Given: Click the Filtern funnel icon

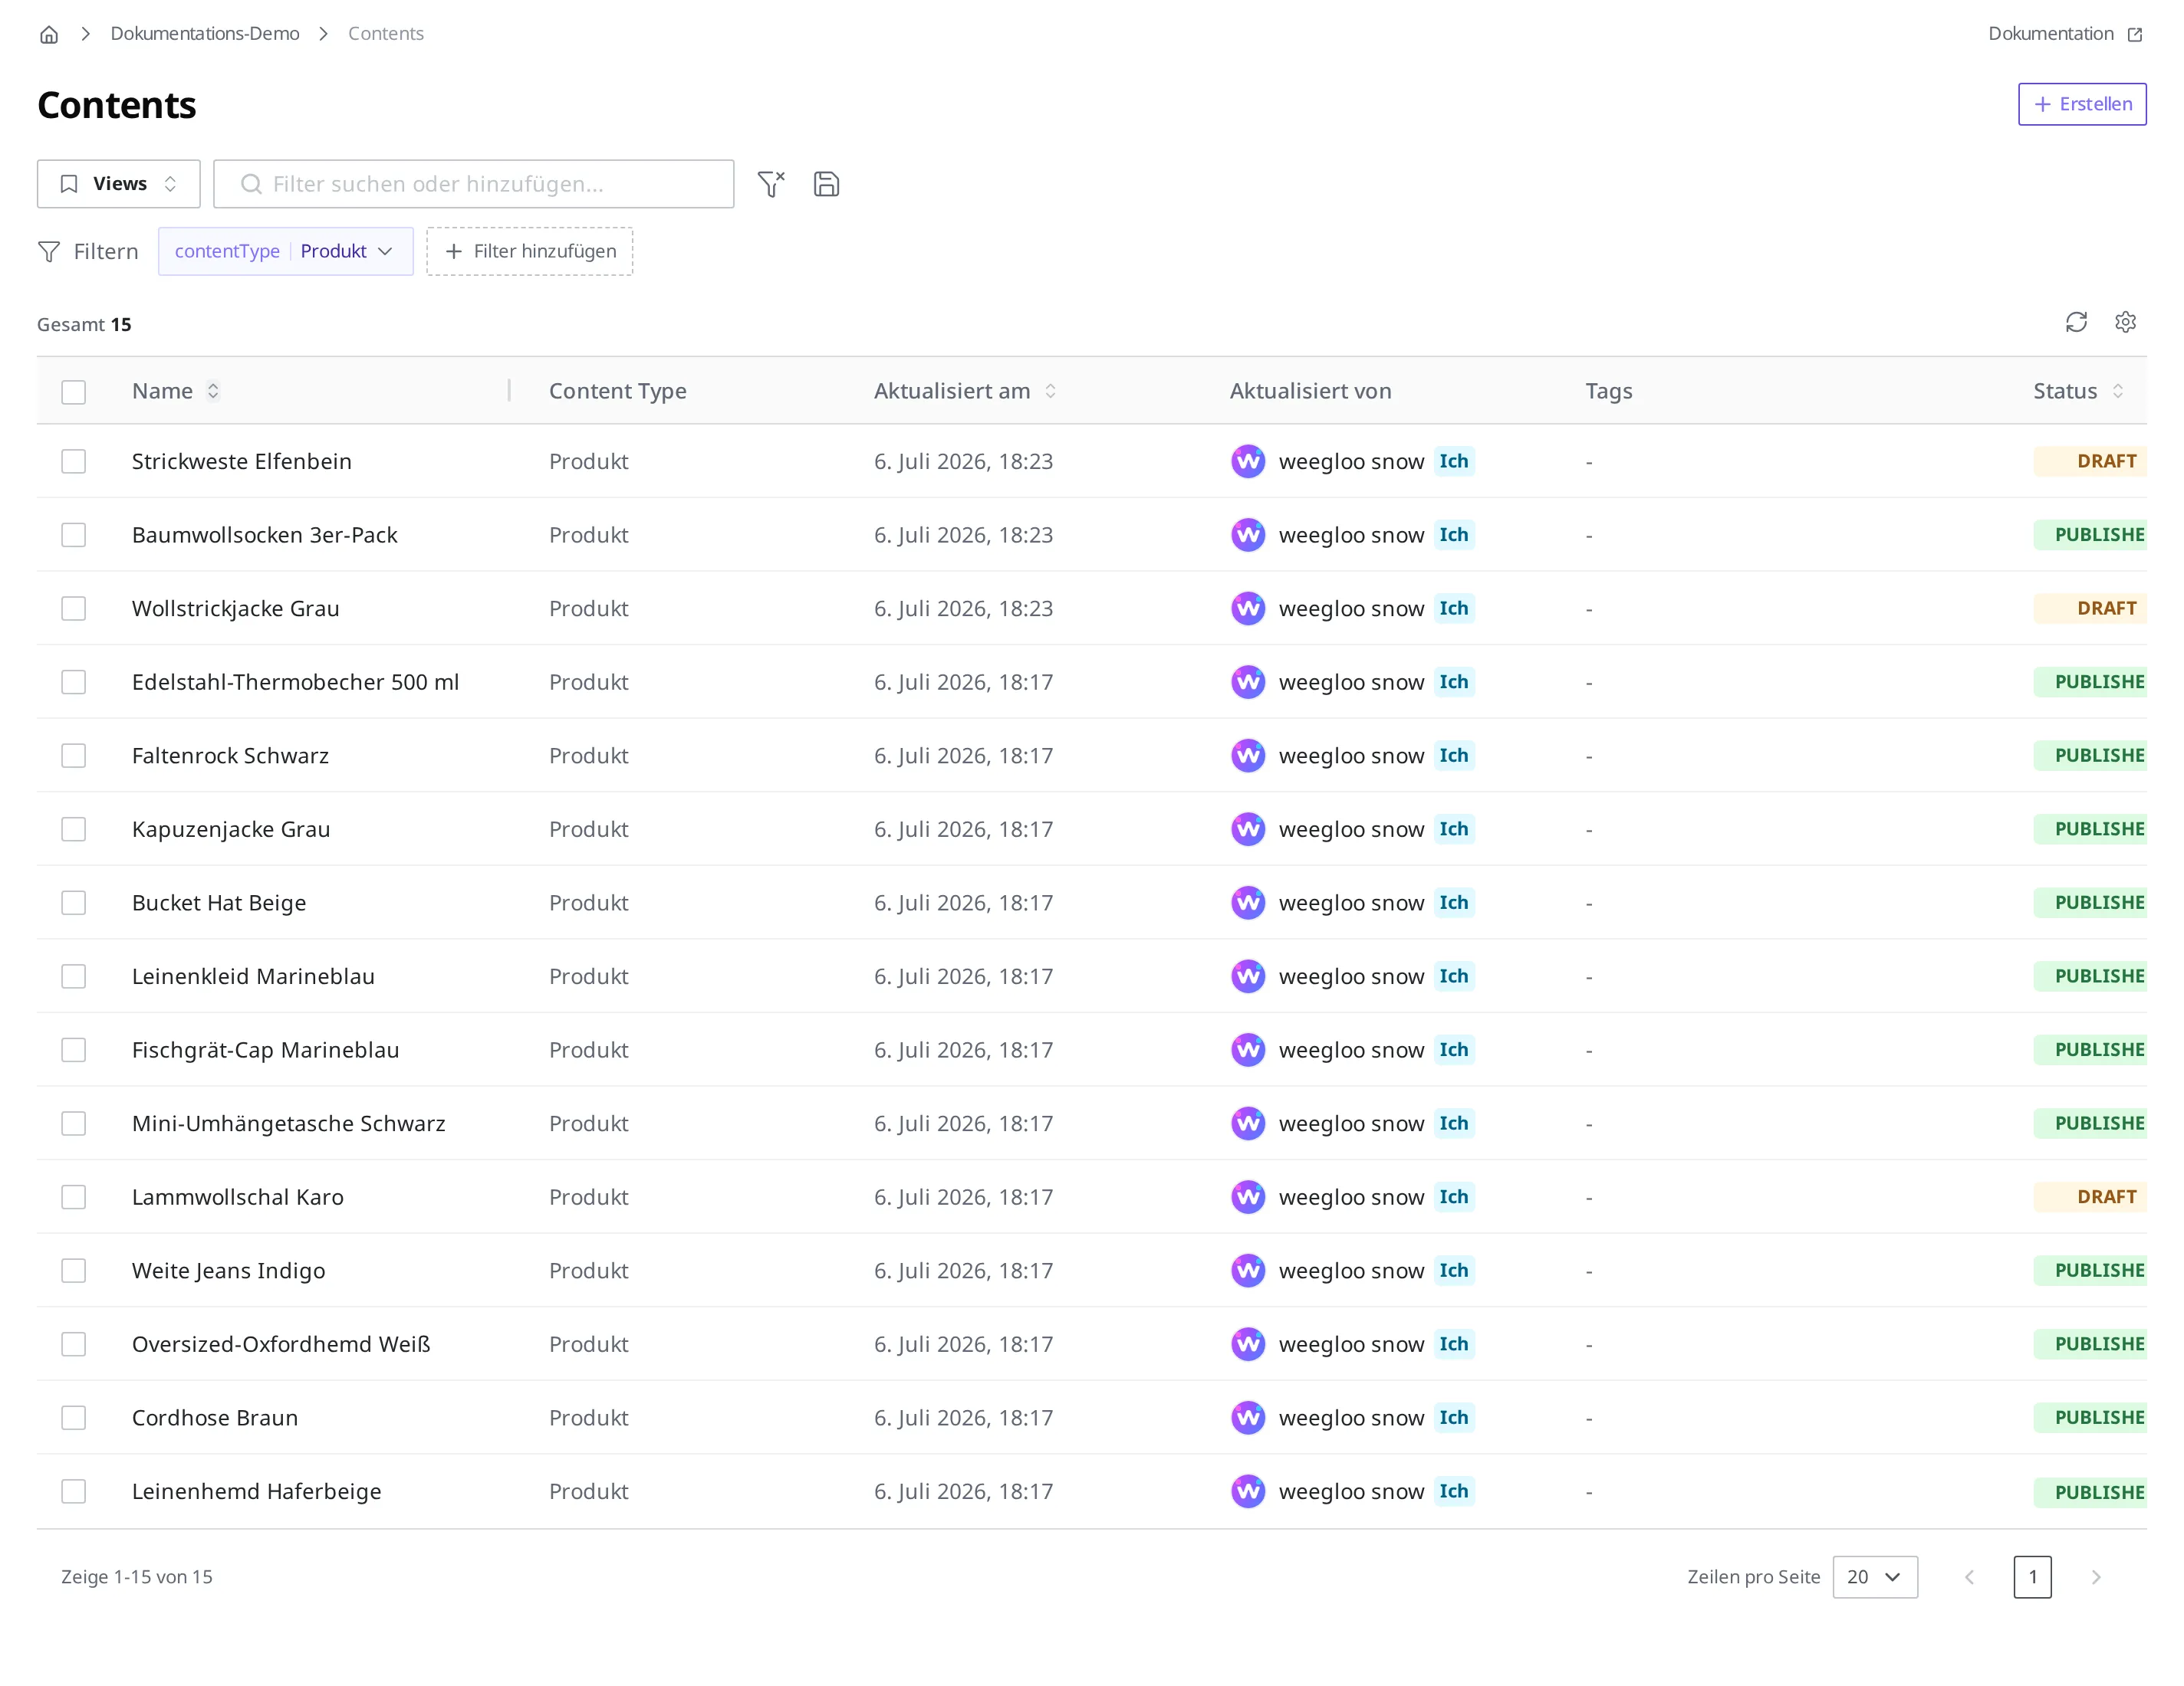Looking at the screenshot, I should [x=49, y=251].
